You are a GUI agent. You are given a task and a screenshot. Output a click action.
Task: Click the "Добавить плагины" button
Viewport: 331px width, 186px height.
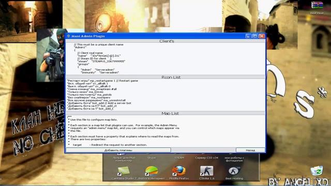118,150
